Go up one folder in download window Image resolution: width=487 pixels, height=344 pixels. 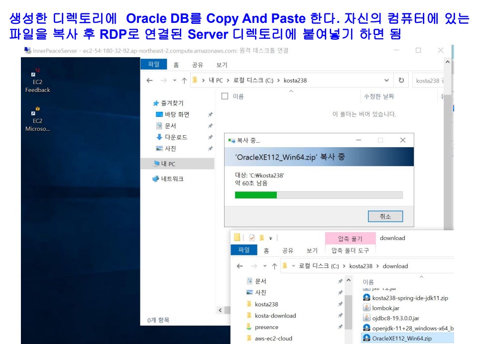pos(274,266)
